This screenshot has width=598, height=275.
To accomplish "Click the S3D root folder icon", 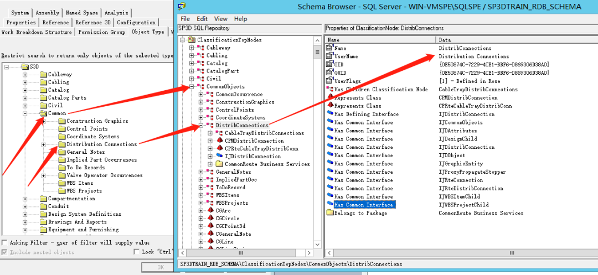I will pyautogui.click(x=25, y=66).
